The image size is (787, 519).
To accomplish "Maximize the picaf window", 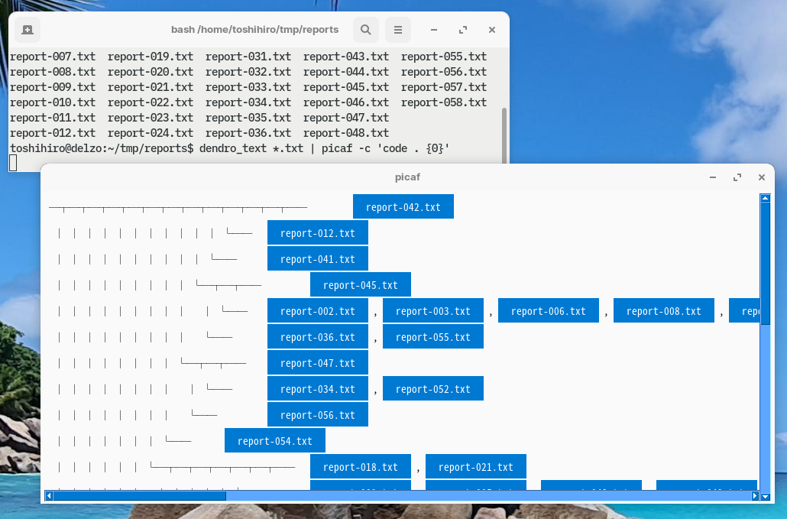I will point(737,177).
